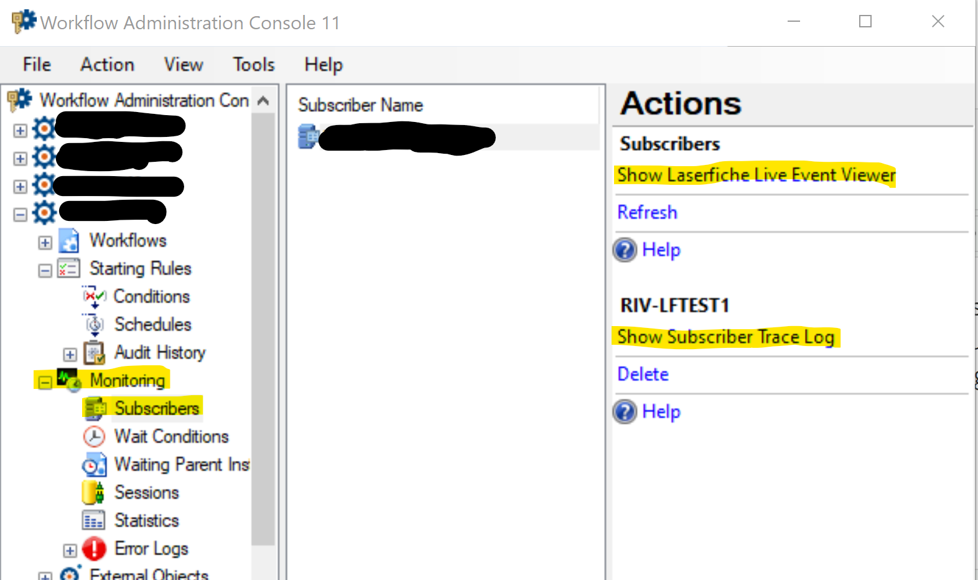Click help icon under Subscribers actions
Viewport: 978px width, 580px height.
coord(625,250)
